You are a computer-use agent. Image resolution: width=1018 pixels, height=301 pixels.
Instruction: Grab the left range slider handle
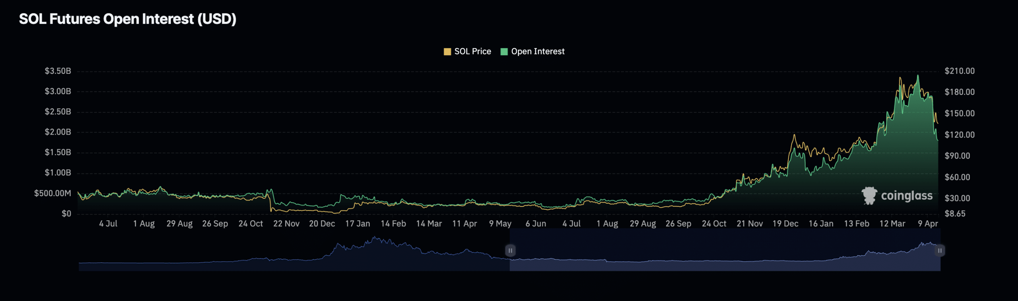tap(510, 251)
